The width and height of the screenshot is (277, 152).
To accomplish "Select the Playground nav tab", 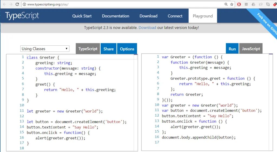I will click(x=203, y=16).
